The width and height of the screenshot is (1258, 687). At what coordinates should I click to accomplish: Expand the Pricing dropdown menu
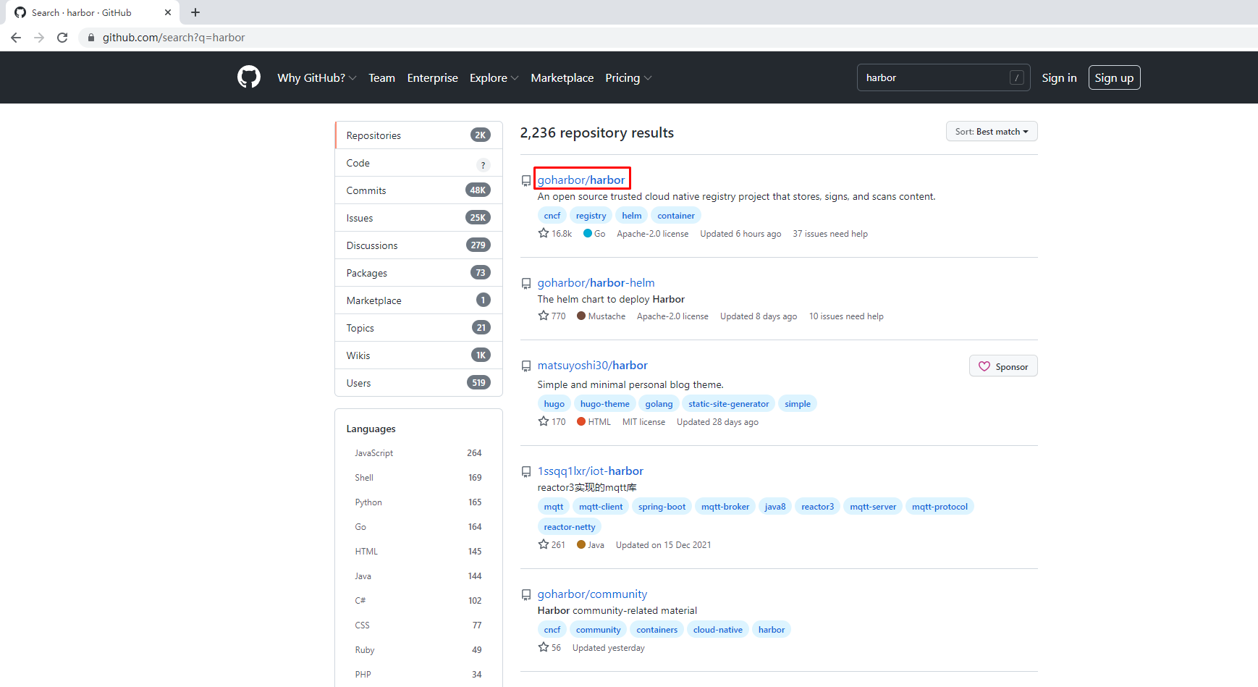point(628,77)
